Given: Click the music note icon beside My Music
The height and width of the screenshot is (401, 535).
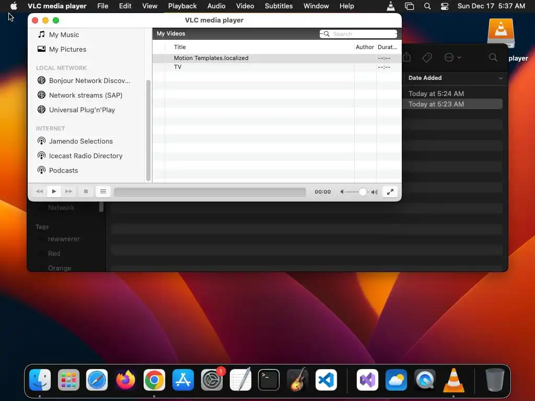Looking at the screenshot, I should [42, 34].
